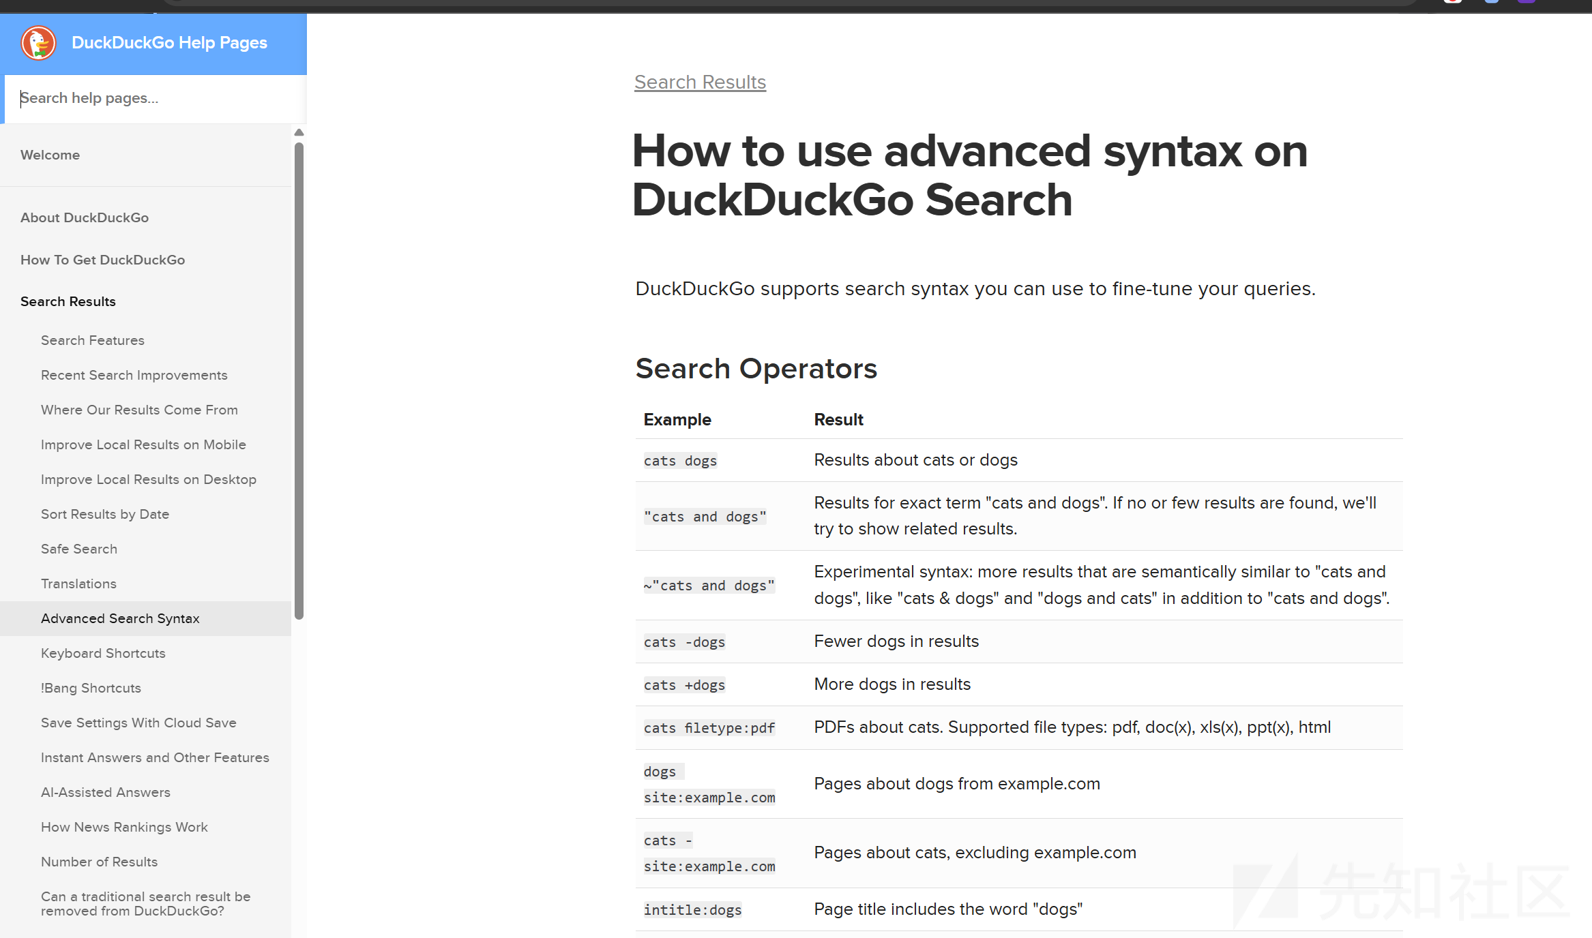The width and height of the screenshot is (1592, 938).
Task: Click 'Pages about dogs from example.com' text
Action: coord(957,784)
